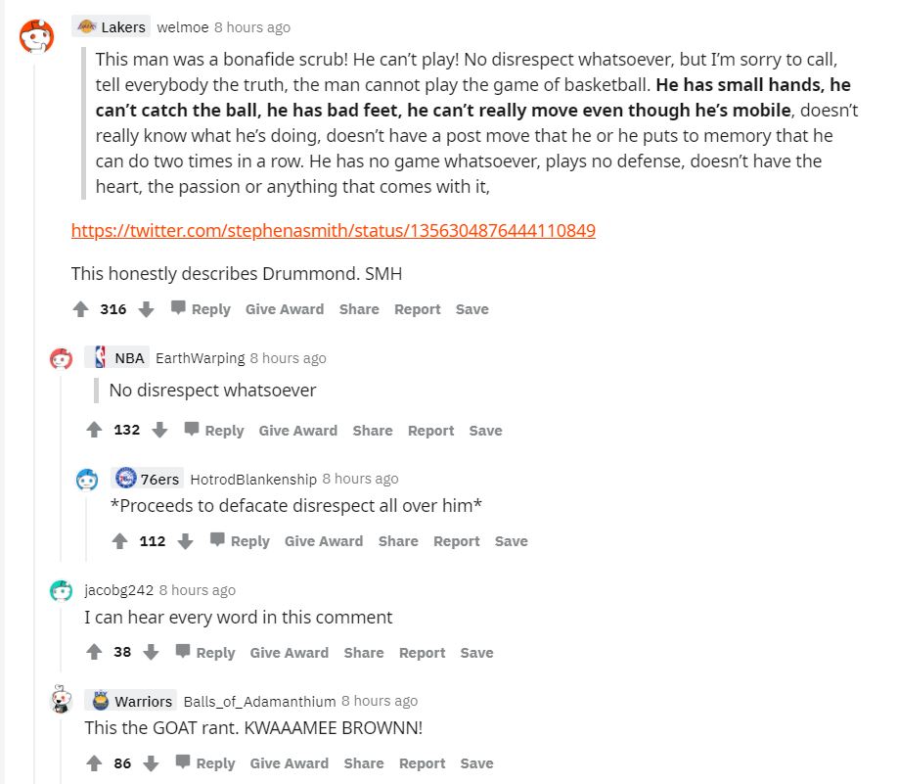Click the 76ers flair on HotrodBlankenship
This screenshot has height=784, width=898.
[148, 479]
